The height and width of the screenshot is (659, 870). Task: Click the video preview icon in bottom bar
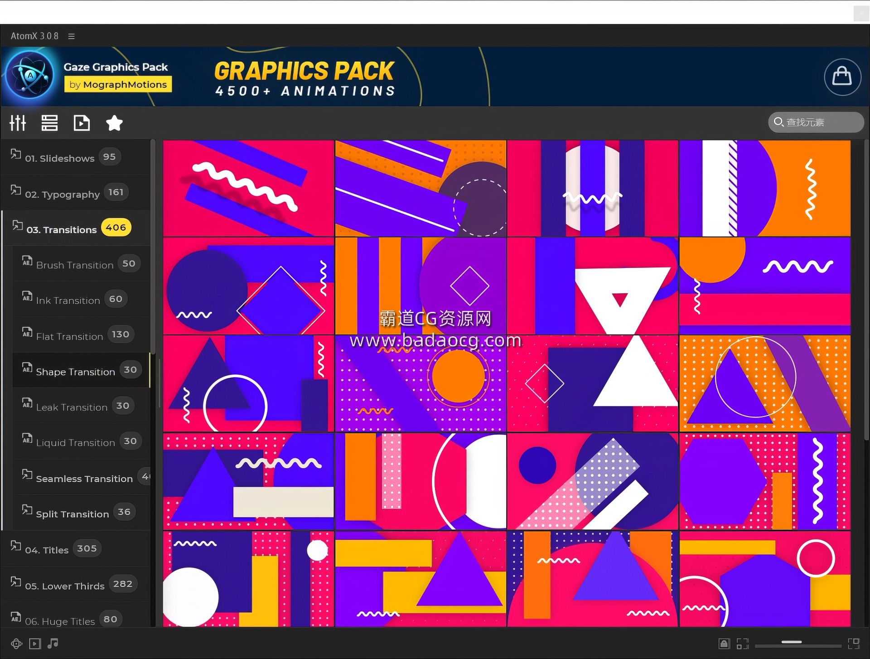[35, 644]
